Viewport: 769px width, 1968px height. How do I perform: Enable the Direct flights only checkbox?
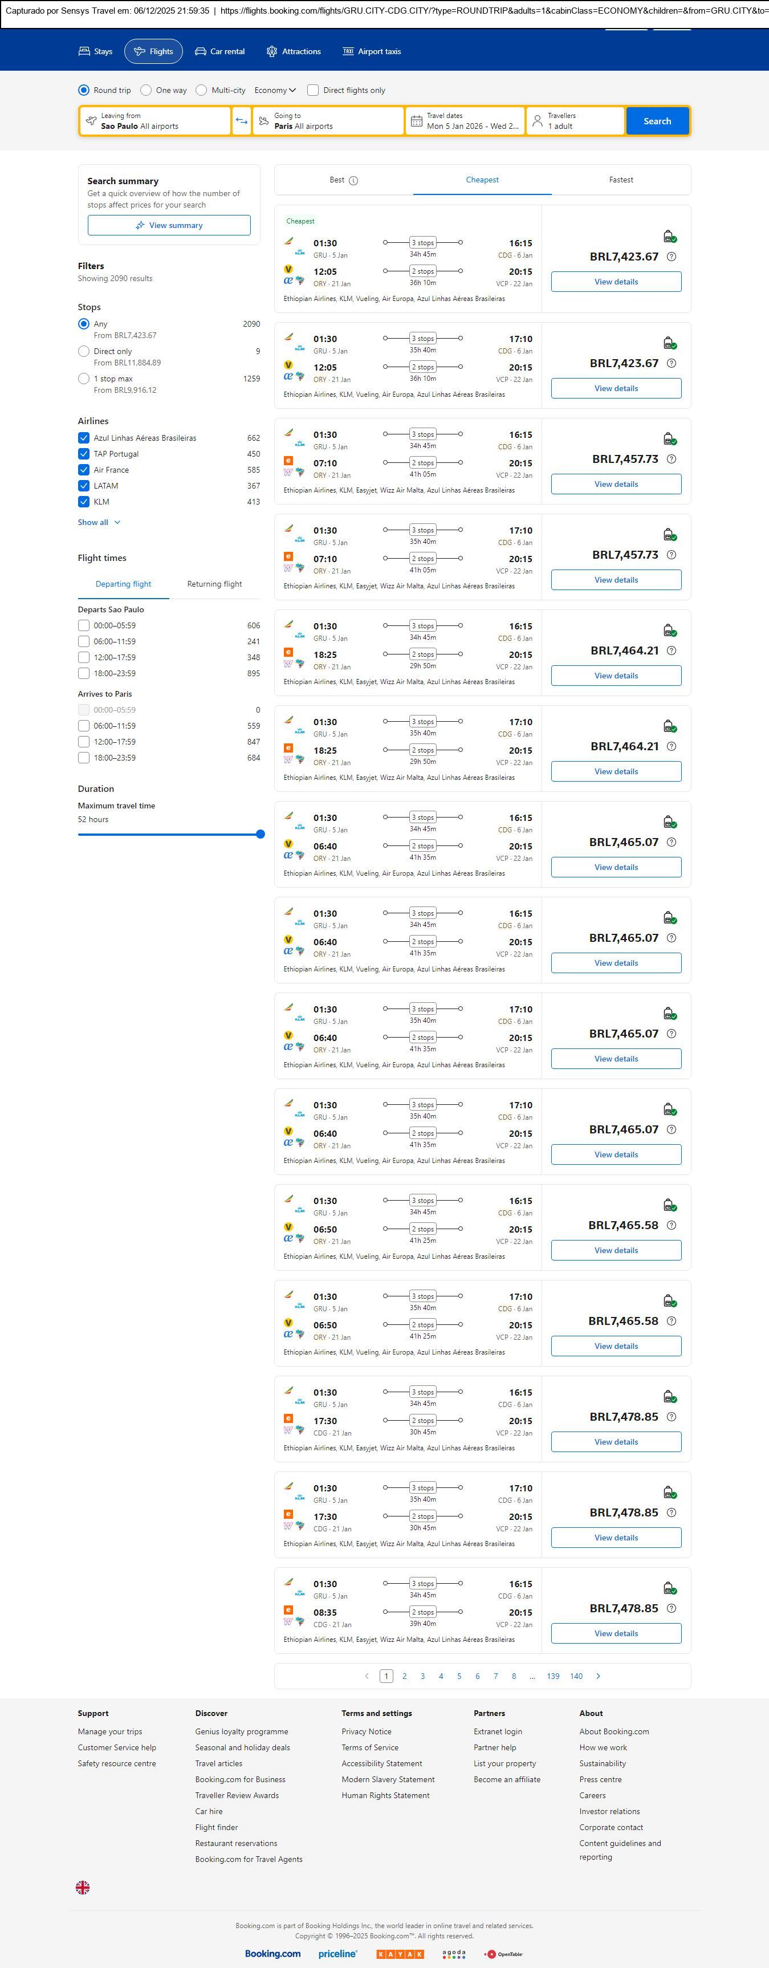coord(313,90)
